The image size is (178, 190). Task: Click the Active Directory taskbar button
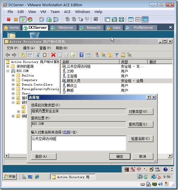(73, 177)
